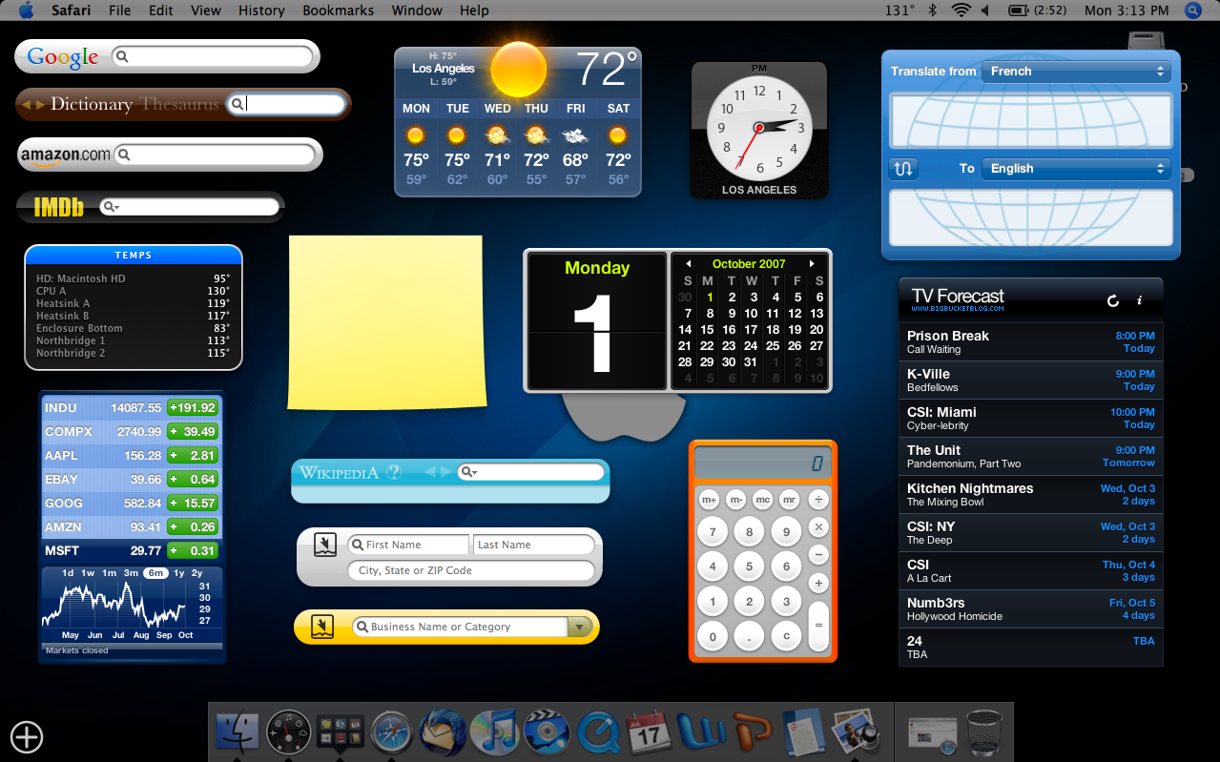Viewport: 1220px width, 762px height.
Task: Show previous month in calendar widget
Action: (x=688, y=264)
